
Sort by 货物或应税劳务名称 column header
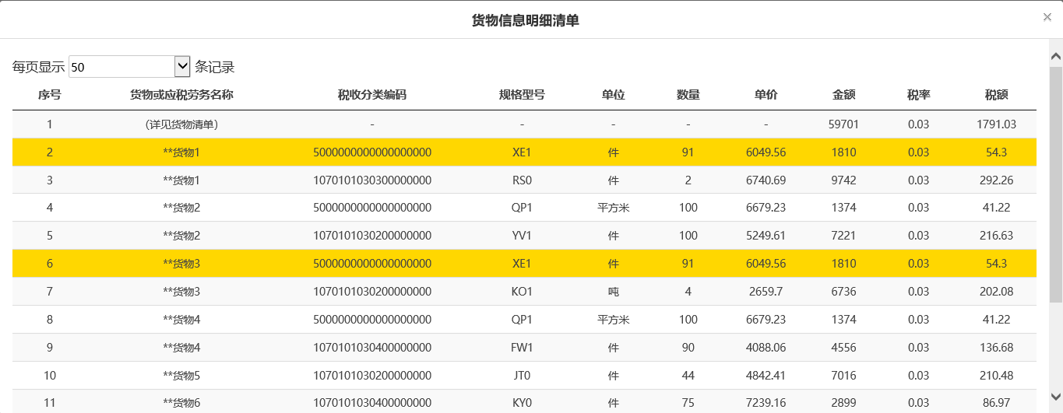[x=181, y=95]
